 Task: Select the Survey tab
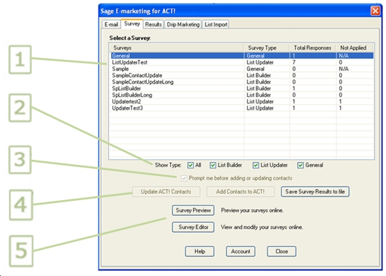click(132, 23)
